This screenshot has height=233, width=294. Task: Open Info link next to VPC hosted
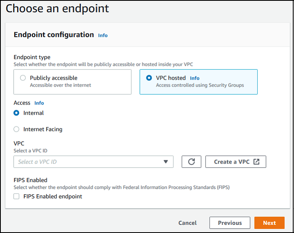tap(195, 78)
